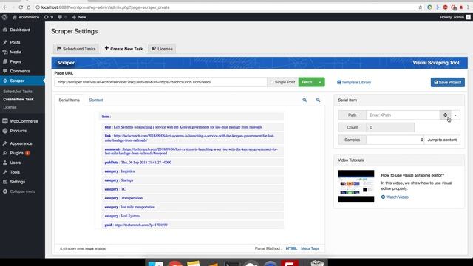The width and height of the screenshot is (473, 266).
Task: Switch to the Scheduled Tasks tab
Action: pyautogui.click(x=76, y=49)
